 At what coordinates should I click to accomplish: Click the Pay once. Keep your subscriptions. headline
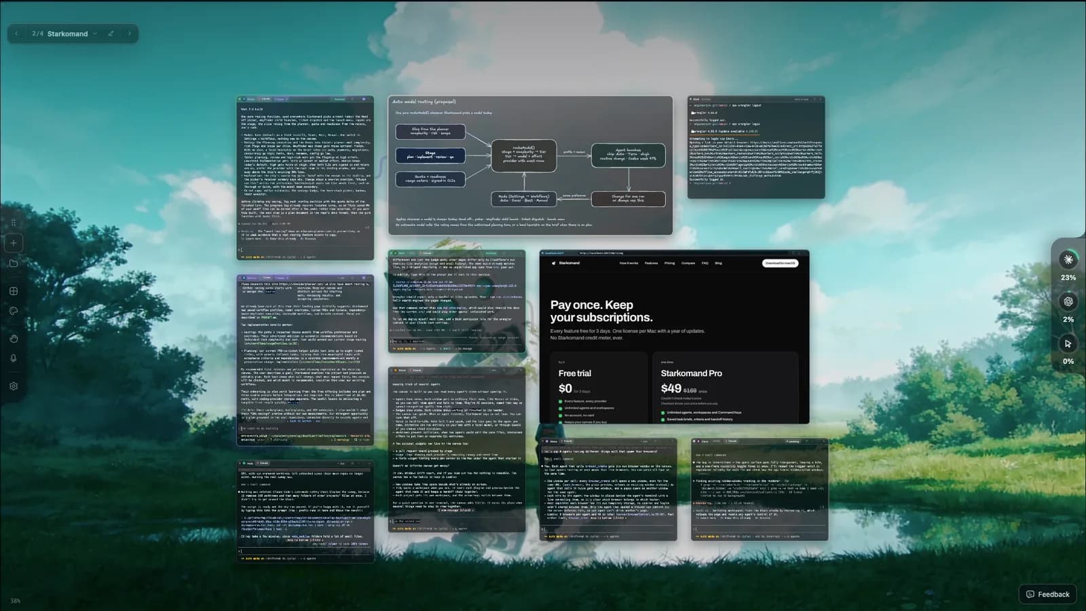pos(601,311)
